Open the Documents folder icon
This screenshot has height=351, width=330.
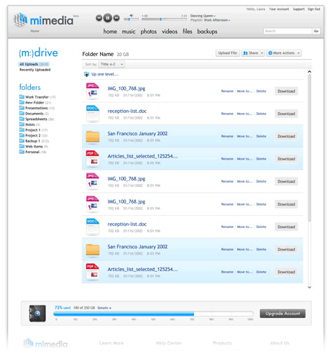(22, 113)
